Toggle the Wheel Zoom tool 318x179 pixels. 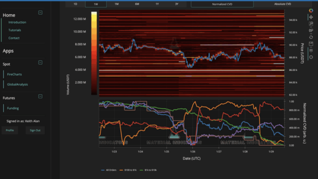(x=311, y=31)
